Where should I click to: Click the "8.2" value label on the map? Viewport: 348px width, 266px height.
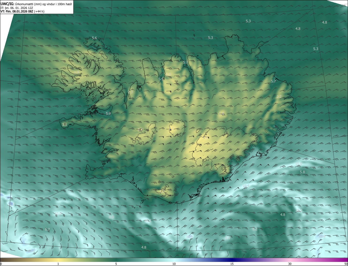pos(255,229)
